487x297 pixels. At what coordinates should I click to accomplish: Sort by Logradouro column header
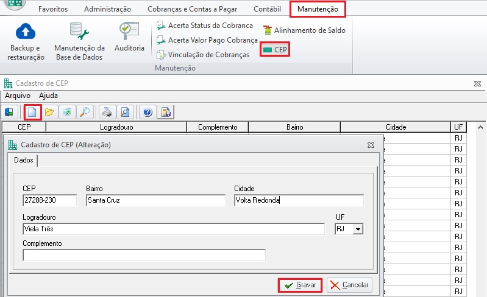point(116,127)
